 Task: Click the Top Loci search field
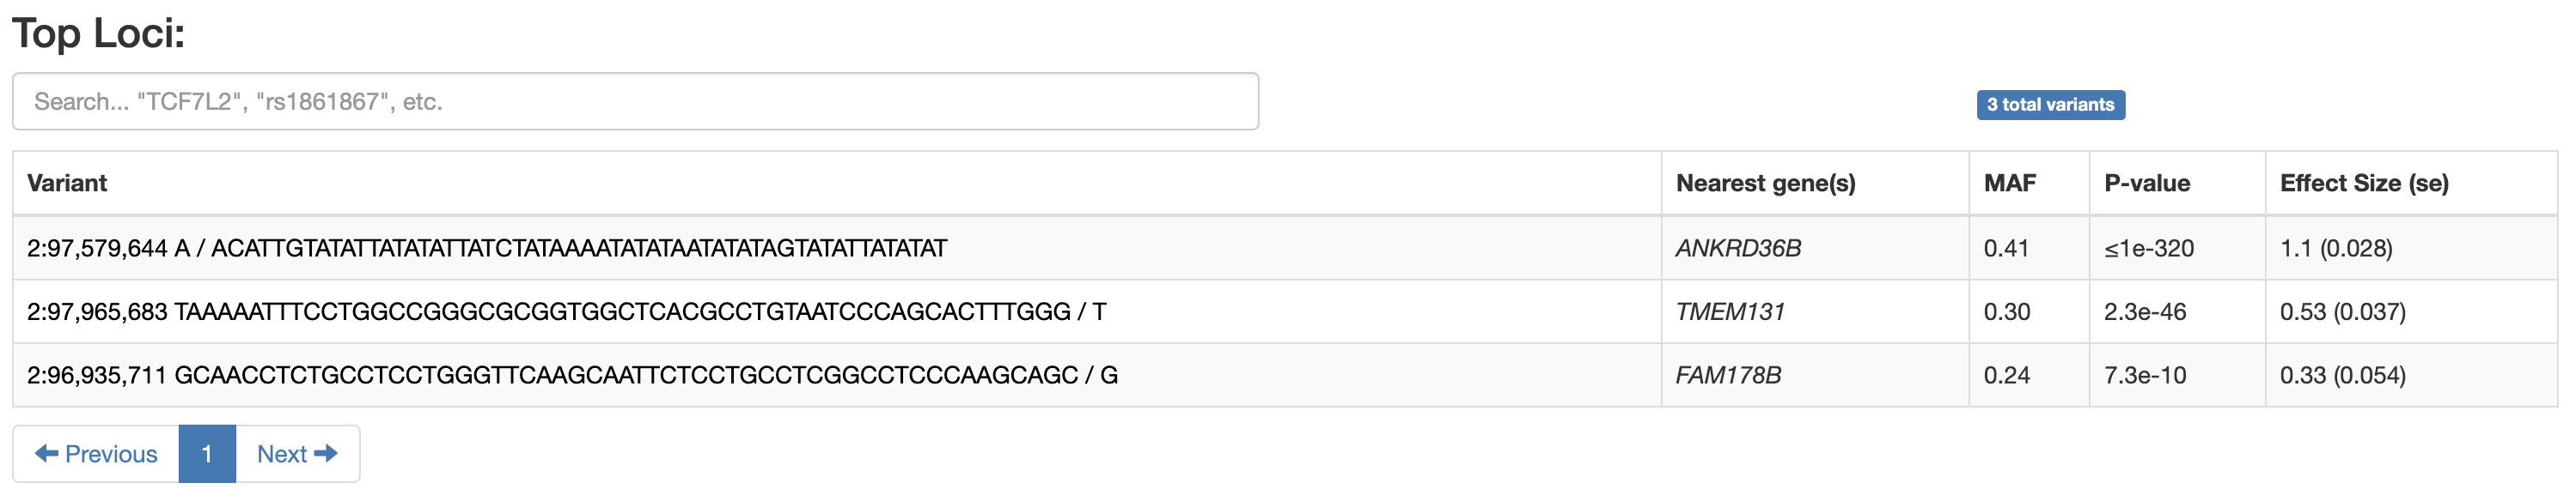634,102
